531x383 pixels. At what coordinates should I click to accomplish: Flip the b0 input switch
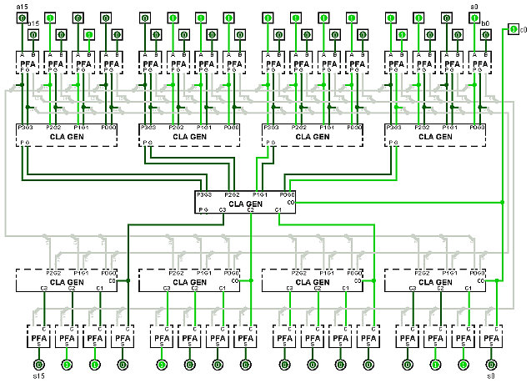click(x=485, y=34)
